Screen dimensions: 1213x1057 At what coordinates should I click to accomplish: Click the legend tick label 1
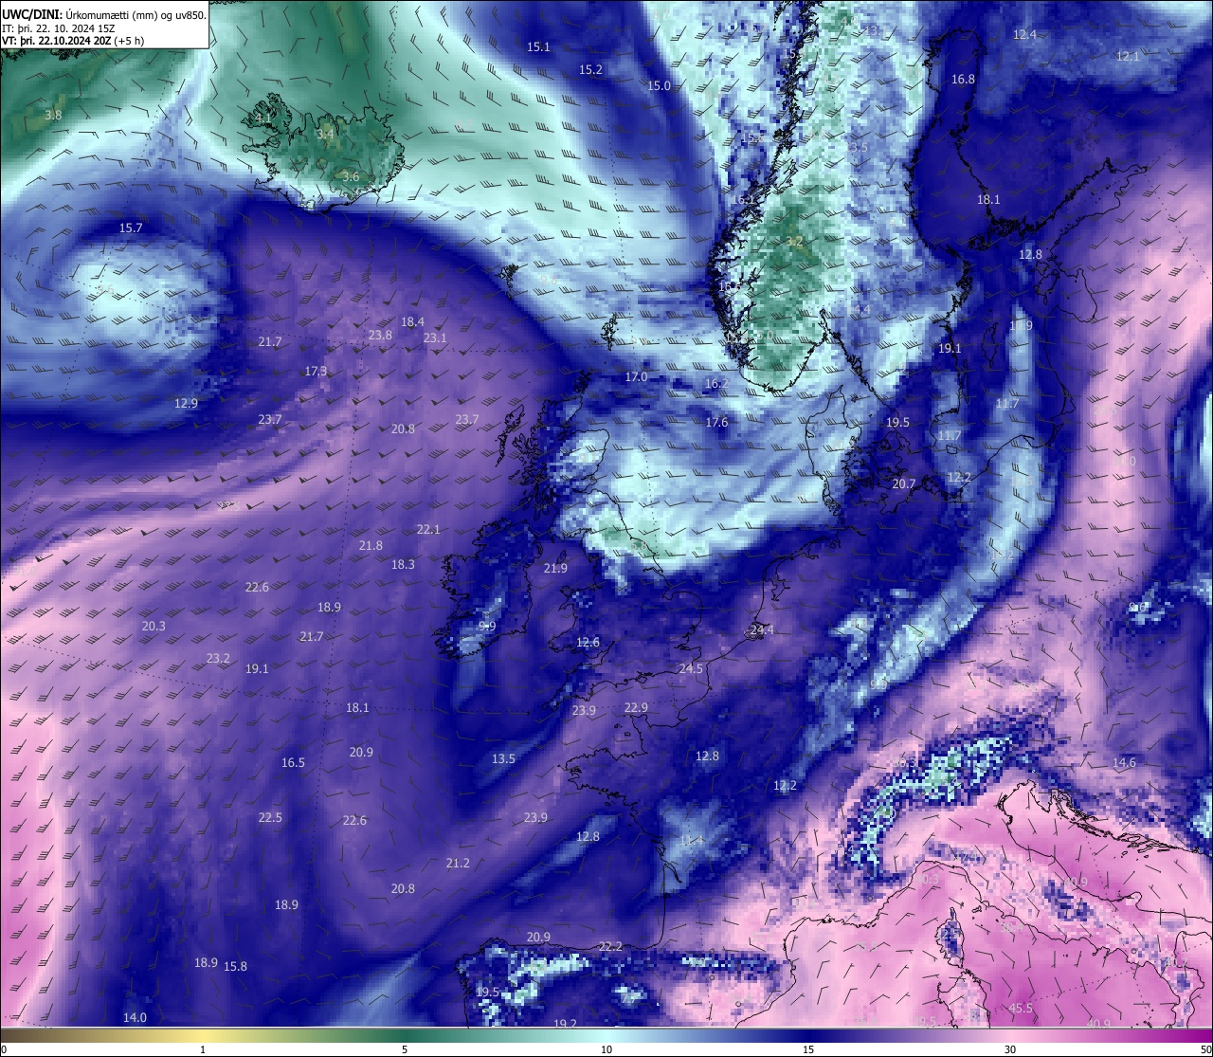pos(203,1049)
